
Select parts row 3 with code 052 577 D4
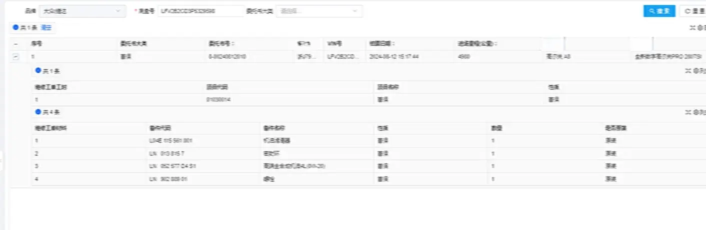click(x=172, y=166)
